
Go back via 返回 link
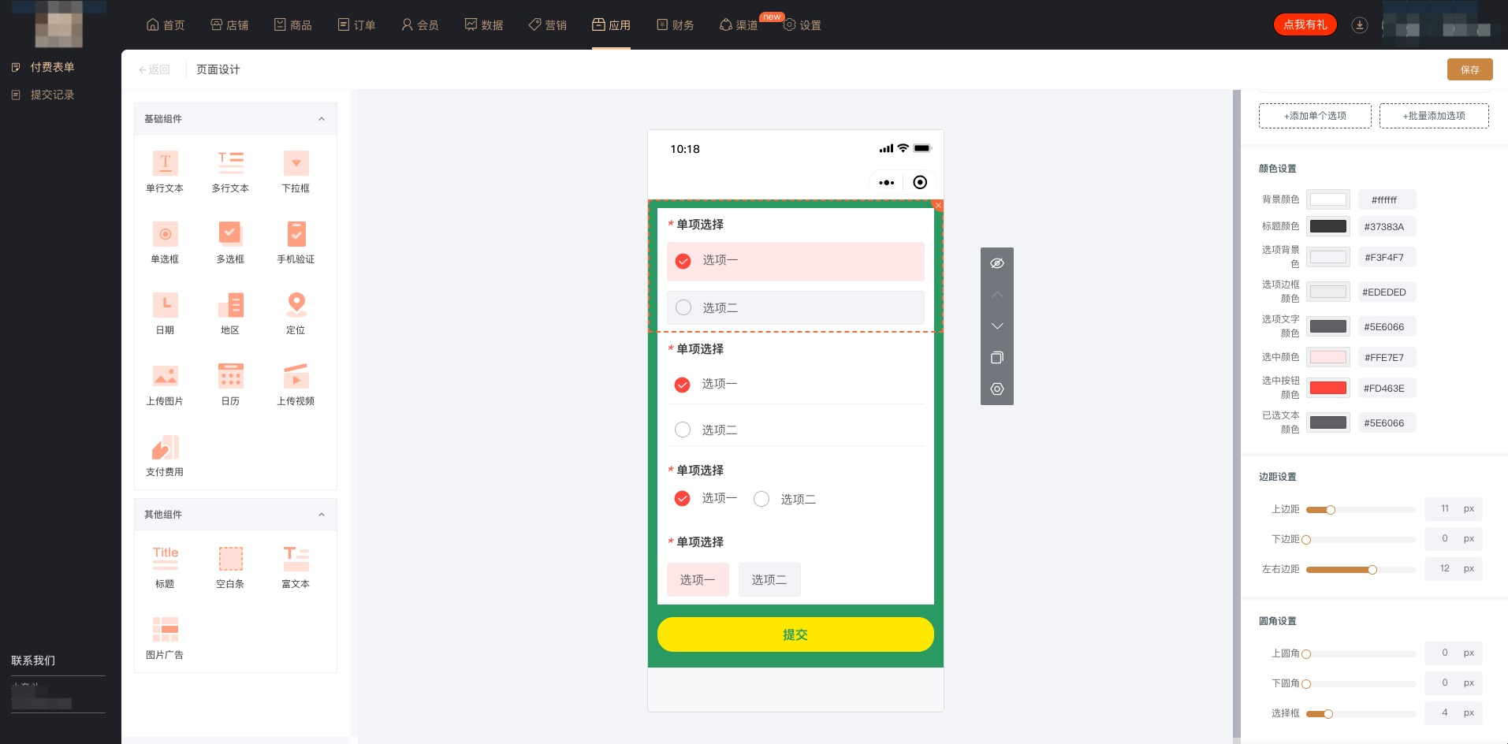(155, 69)
